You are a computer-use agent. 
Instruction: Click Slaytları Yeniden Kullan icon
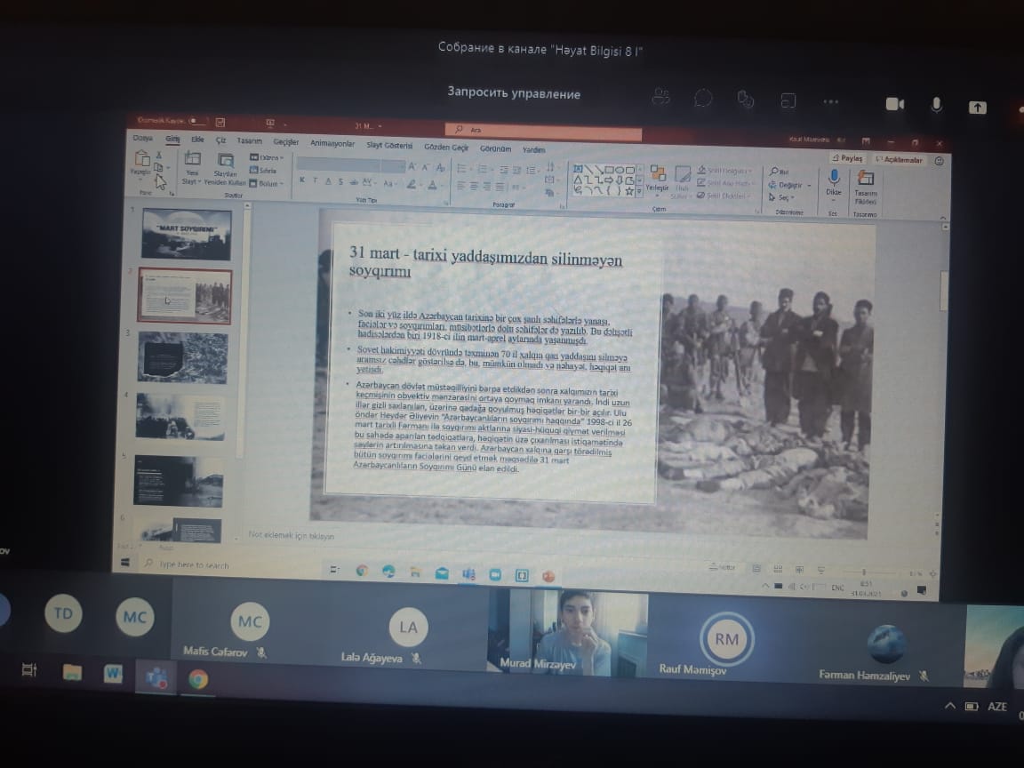coord(225,161)
